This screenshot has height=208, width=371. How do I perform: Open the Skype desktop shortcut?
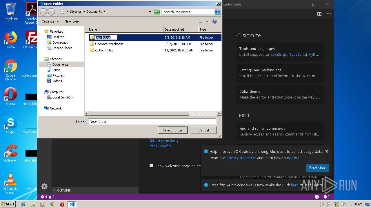pos(10,125)
